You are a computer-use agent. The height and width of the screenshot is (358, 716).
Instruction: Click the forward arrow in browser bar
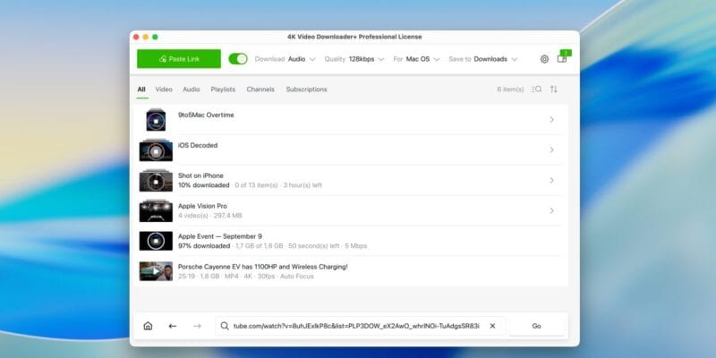tap(197, 326)
